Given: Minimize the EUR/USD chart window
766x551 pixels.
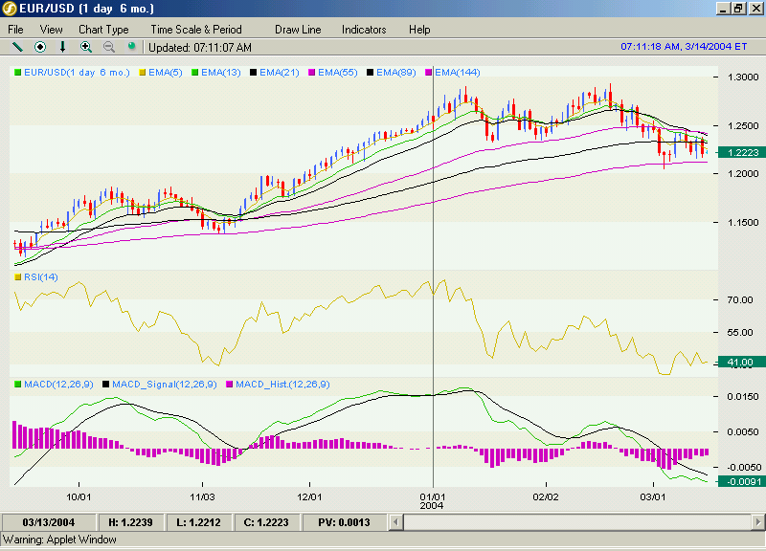Looking at the screenshot, I should [x=724, y=9].
